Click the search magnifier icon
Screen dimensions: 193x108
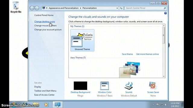[x=165, y=8]
